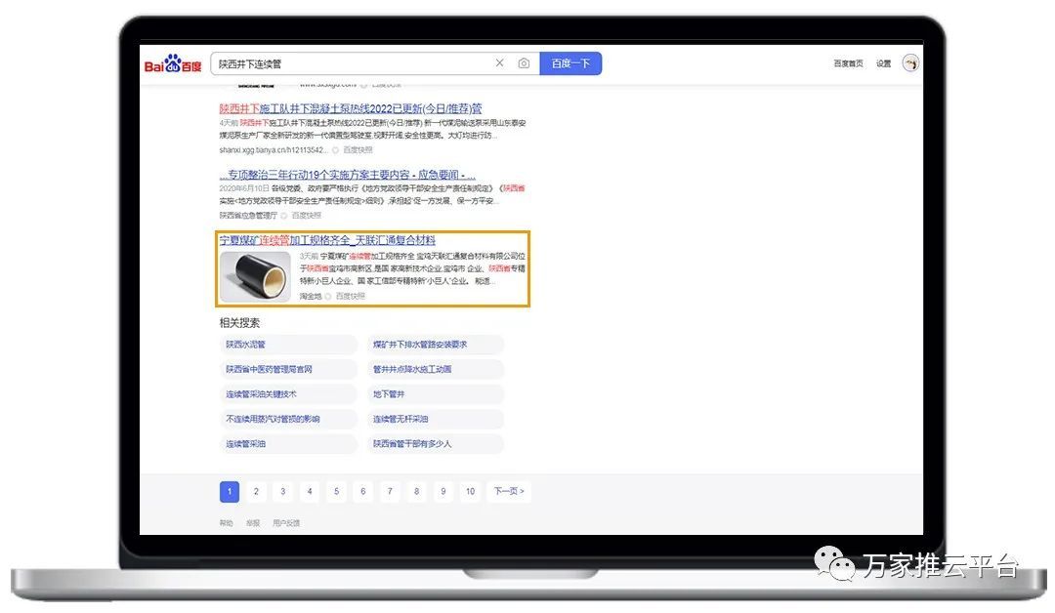1055x613 pixels.
Task: Open 百度首页 link in the header
Action: click(x=848, y=63)
